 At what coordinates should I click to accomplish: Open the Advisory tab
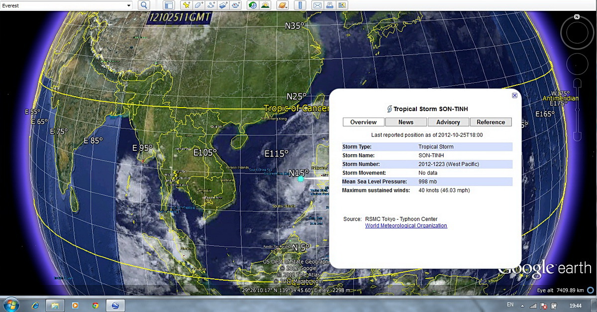pos(448,122)
